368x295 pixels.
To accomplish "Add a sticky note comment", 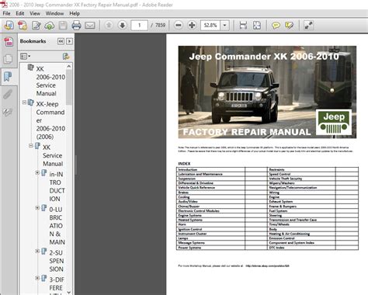I will [276, 26].
